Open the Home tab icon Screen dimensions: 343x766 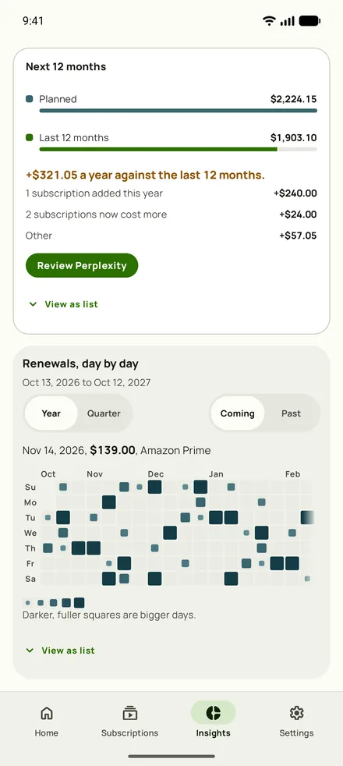[x=46, y=713]
